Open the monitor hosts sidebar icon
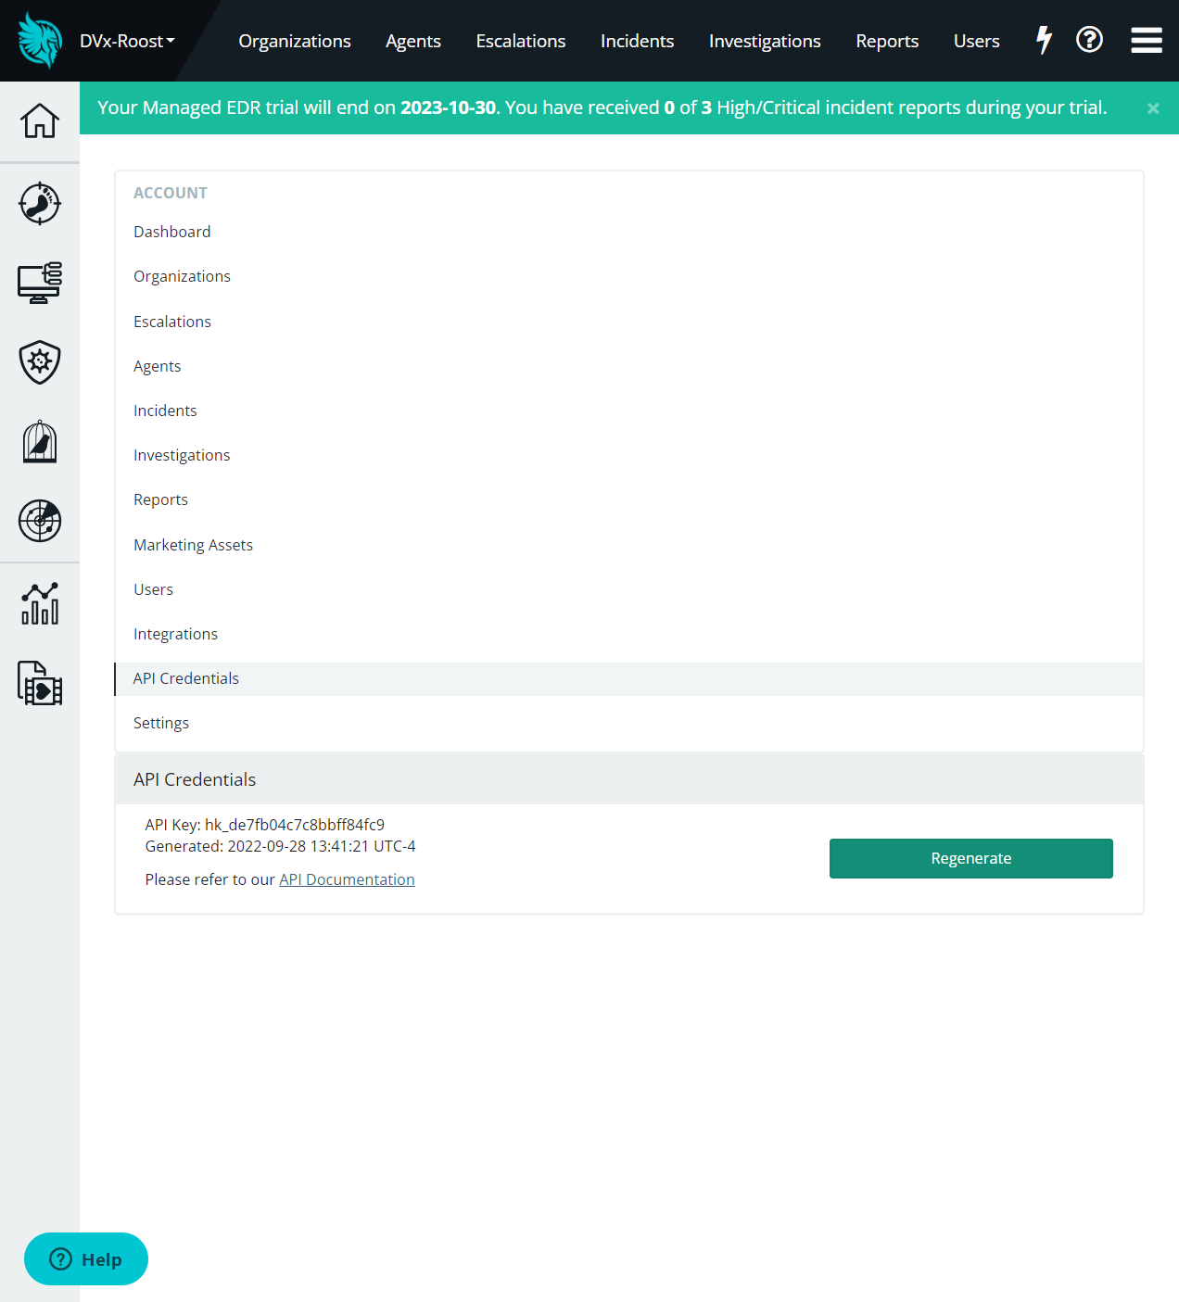Screen dimensions: 1179x1302 tap(40, 283)
